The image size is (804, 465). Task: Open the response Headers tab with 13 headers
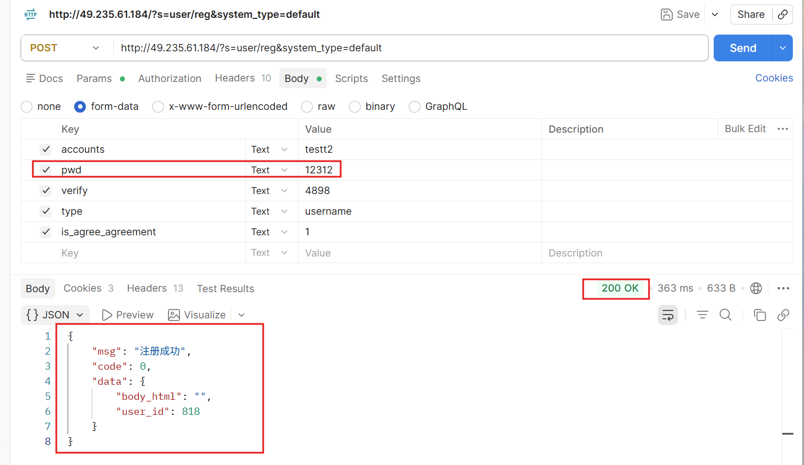[x=155, y=288]
